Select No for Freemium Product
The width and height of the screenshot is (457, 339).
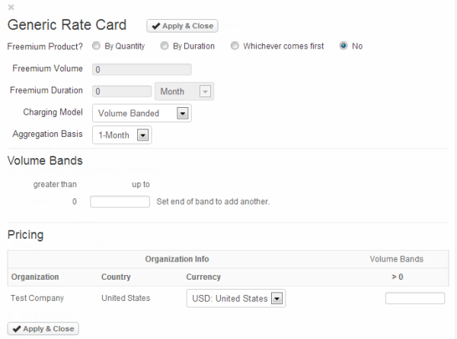click(344, 46)
